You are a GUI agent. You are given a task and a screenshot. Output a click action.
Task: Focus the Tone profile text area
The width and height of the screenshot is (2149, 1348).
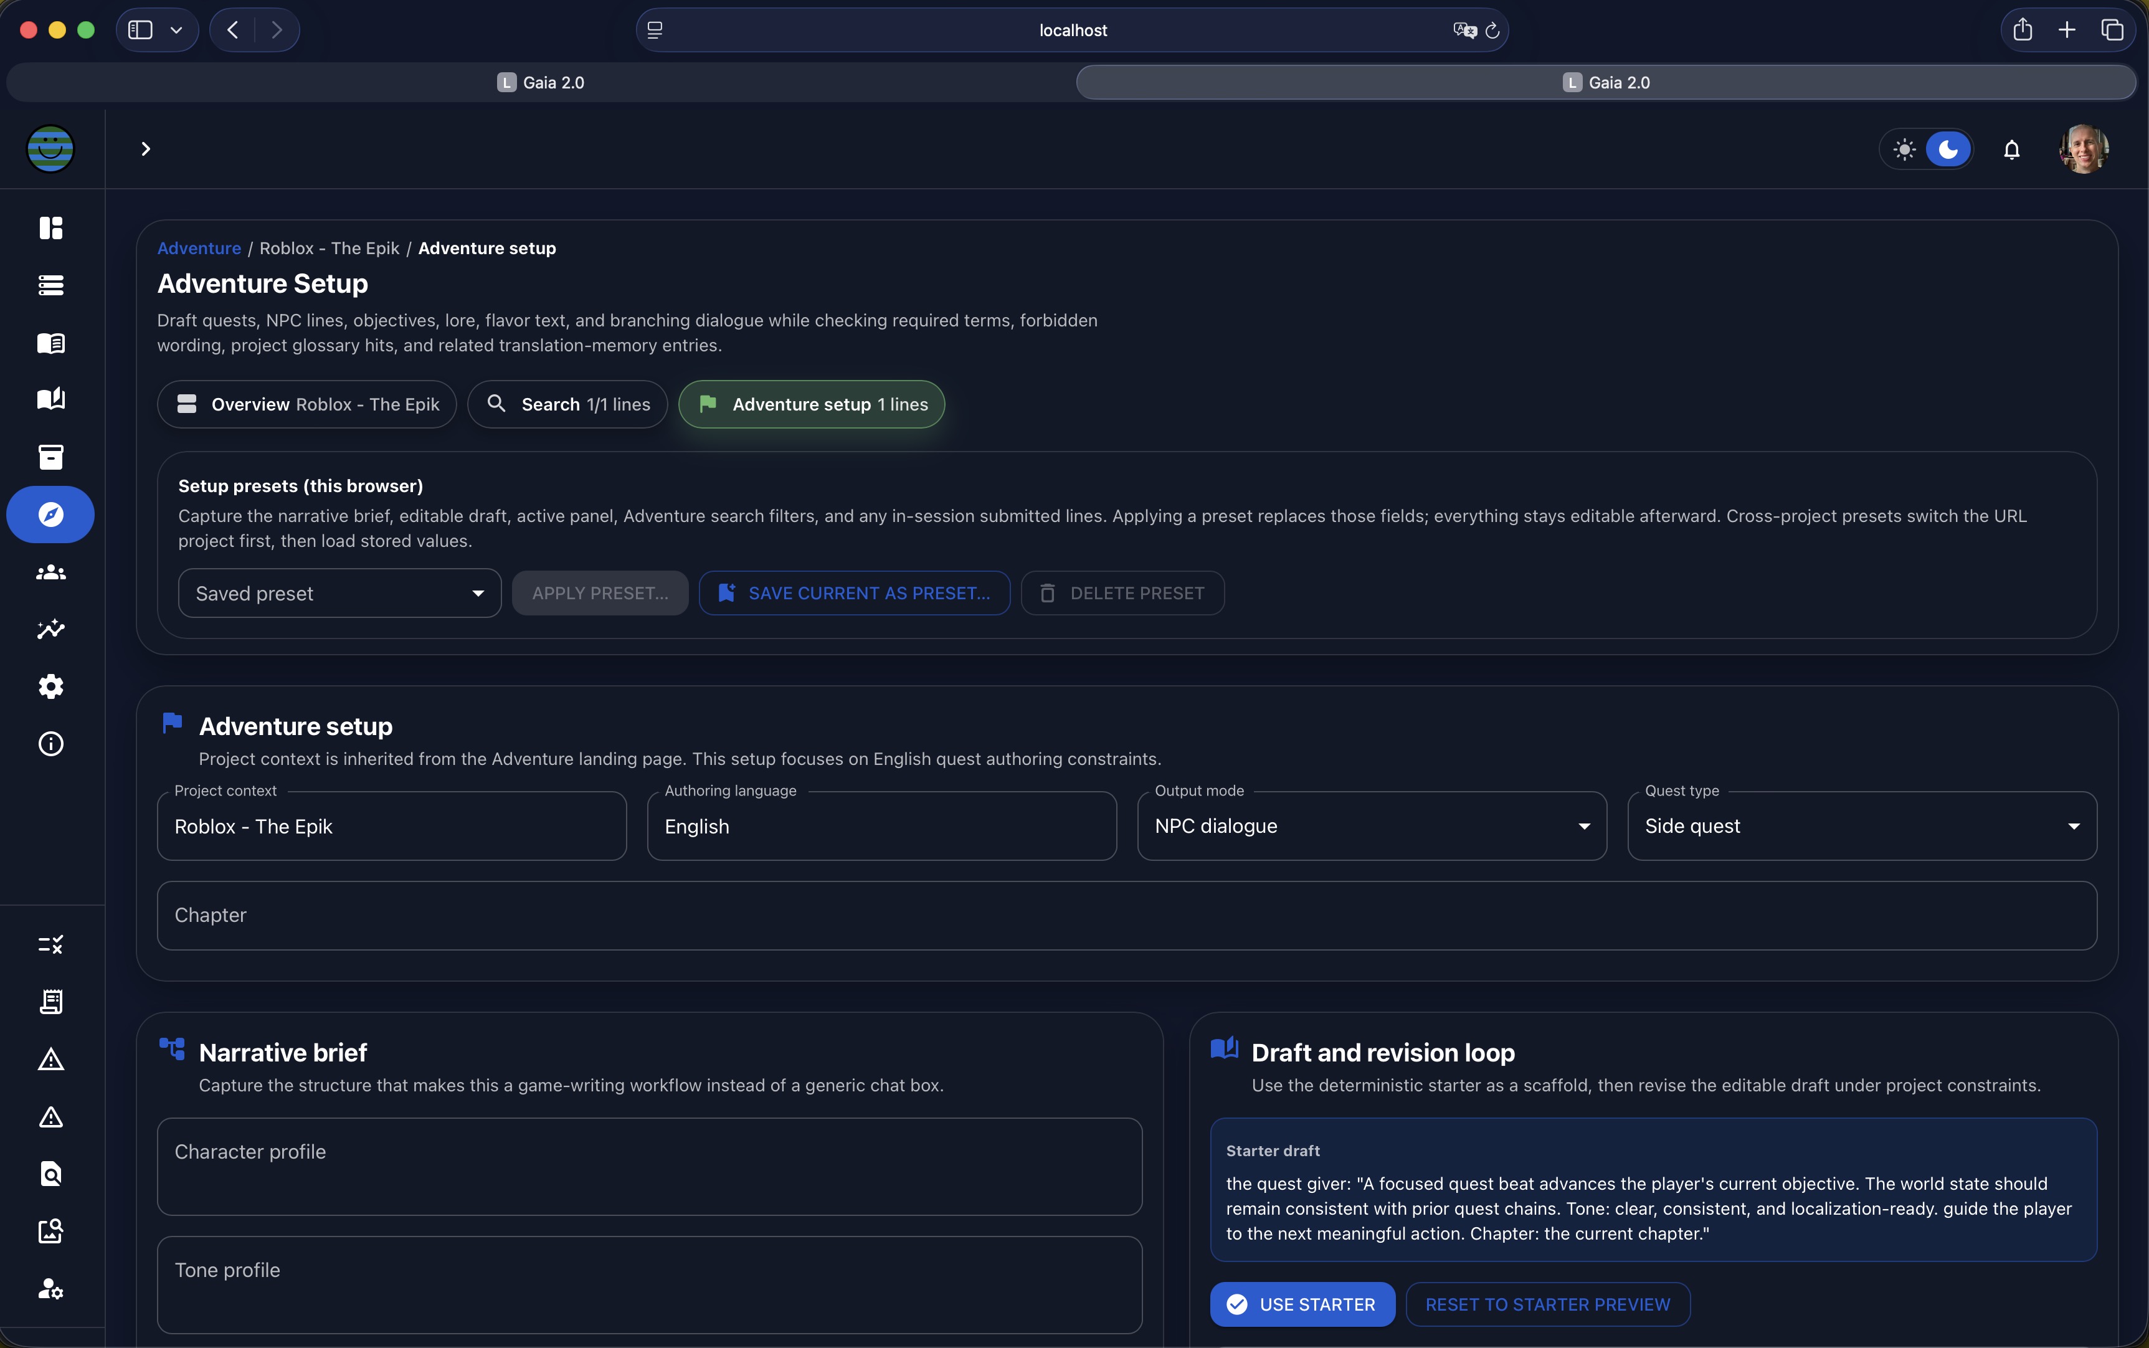[650, 1284]
